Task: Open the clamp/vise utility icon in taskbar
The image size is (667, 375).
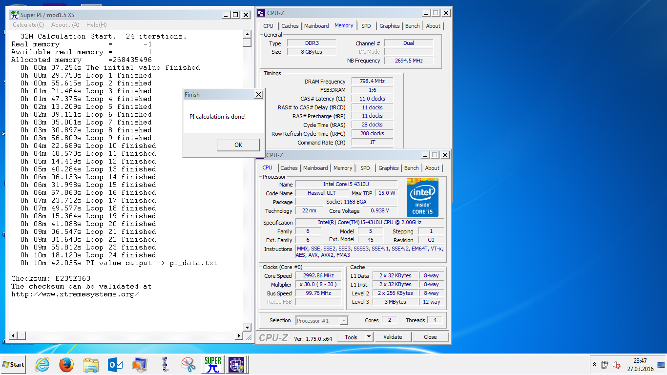Action: 165,364
